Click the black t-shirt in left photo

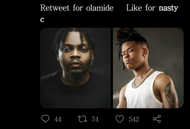point(75,92)
